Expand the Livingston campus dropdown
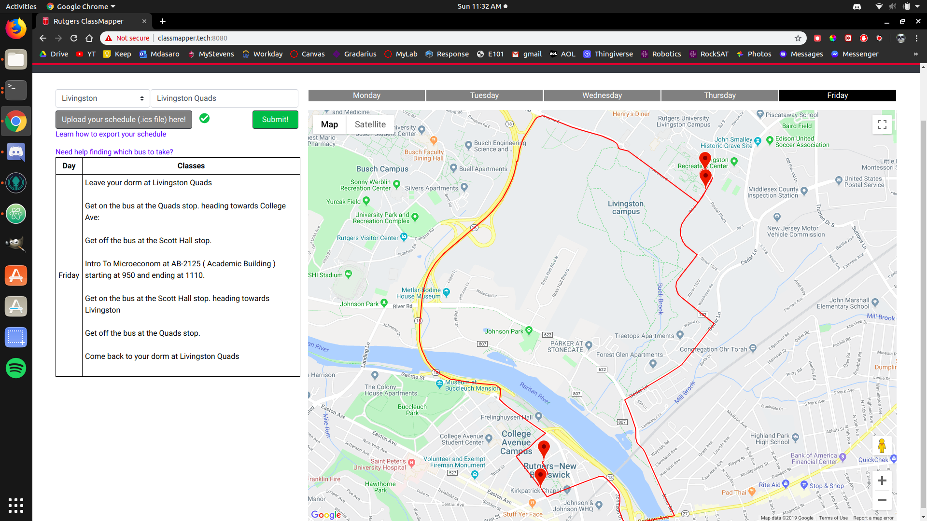 (102, 98)
